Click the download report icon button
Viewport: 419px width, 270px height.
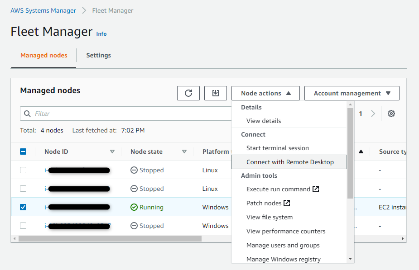coord(215,93)
